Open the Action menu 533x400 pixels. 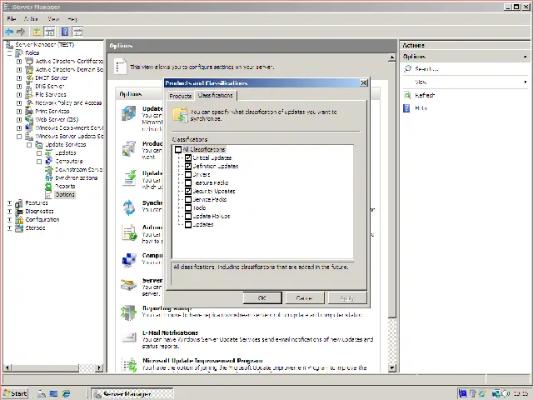pyautogui.click(x=31, y=18)
